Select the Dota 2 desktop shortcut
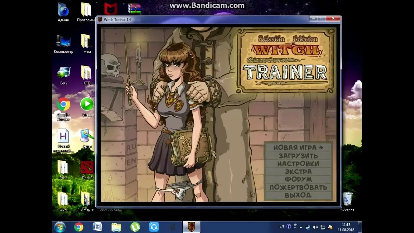This screenshot has width=414, height=233. 87,170
